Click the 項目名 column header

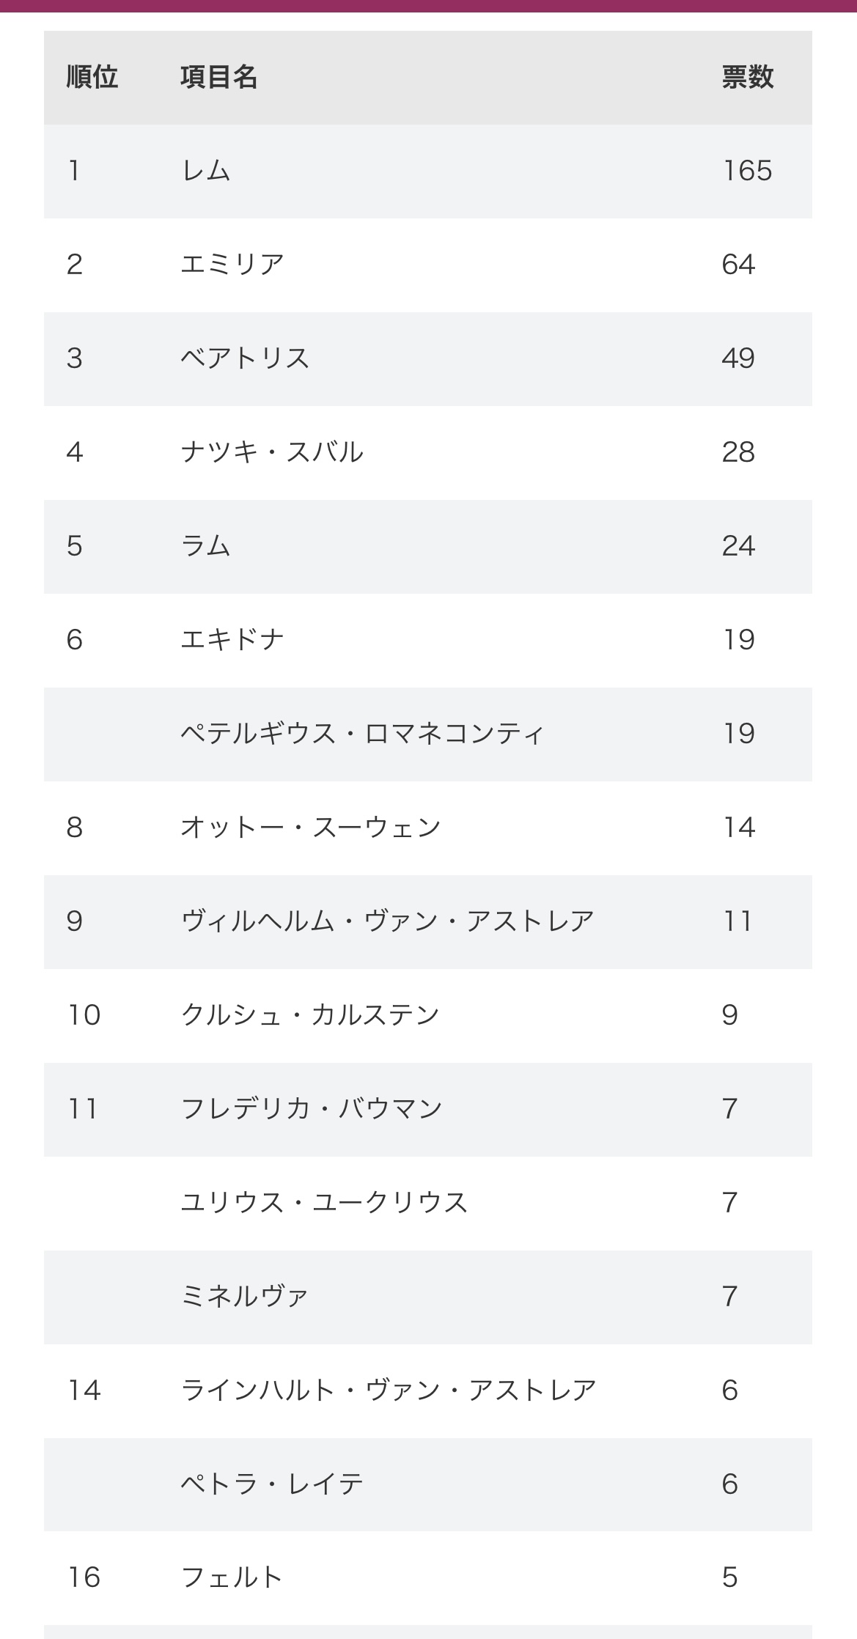tap(218, 77)
